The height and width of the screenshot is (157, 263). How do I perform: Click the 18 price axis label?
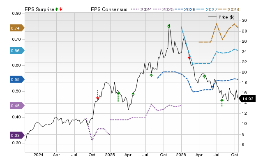(x=244, y=83)
